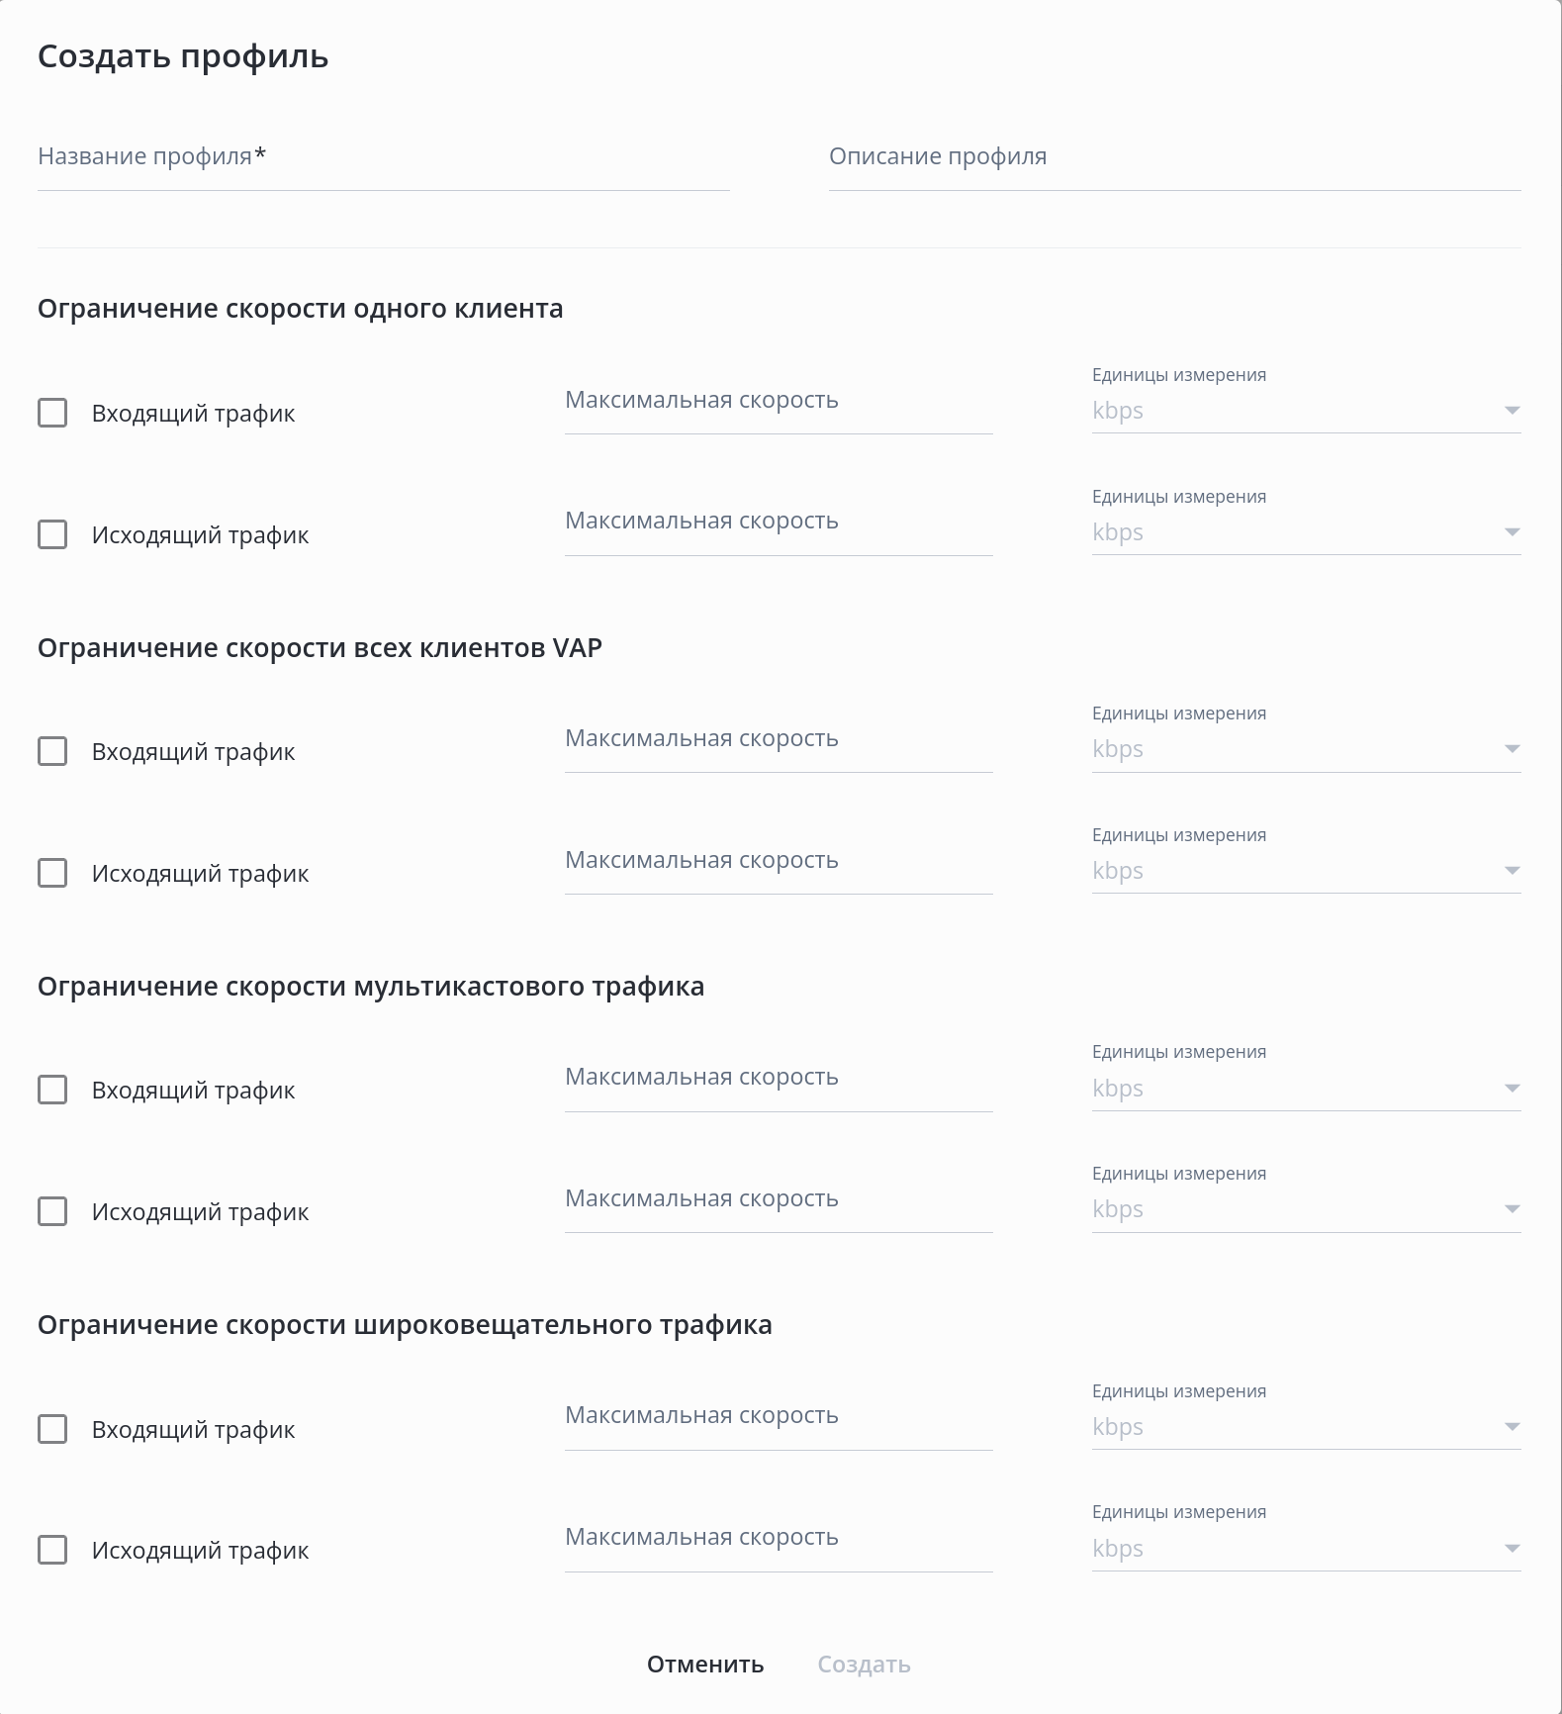Enable outgoing broadcast traffic checkbox

(52, 1550)
